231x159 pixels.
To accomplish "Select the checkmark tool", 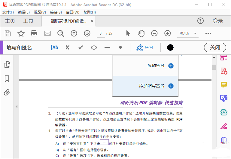I will tap(81, 47).
